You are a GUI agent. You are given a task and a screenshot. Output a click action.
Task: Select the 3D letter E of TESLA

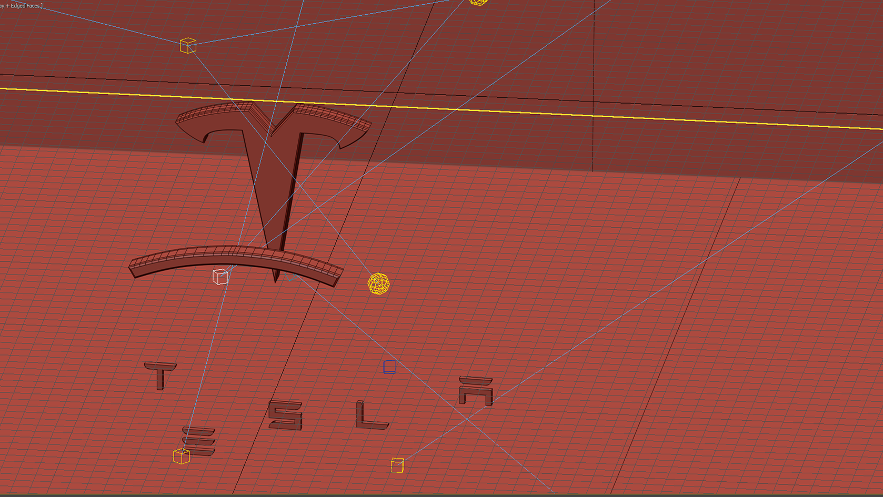199,441
